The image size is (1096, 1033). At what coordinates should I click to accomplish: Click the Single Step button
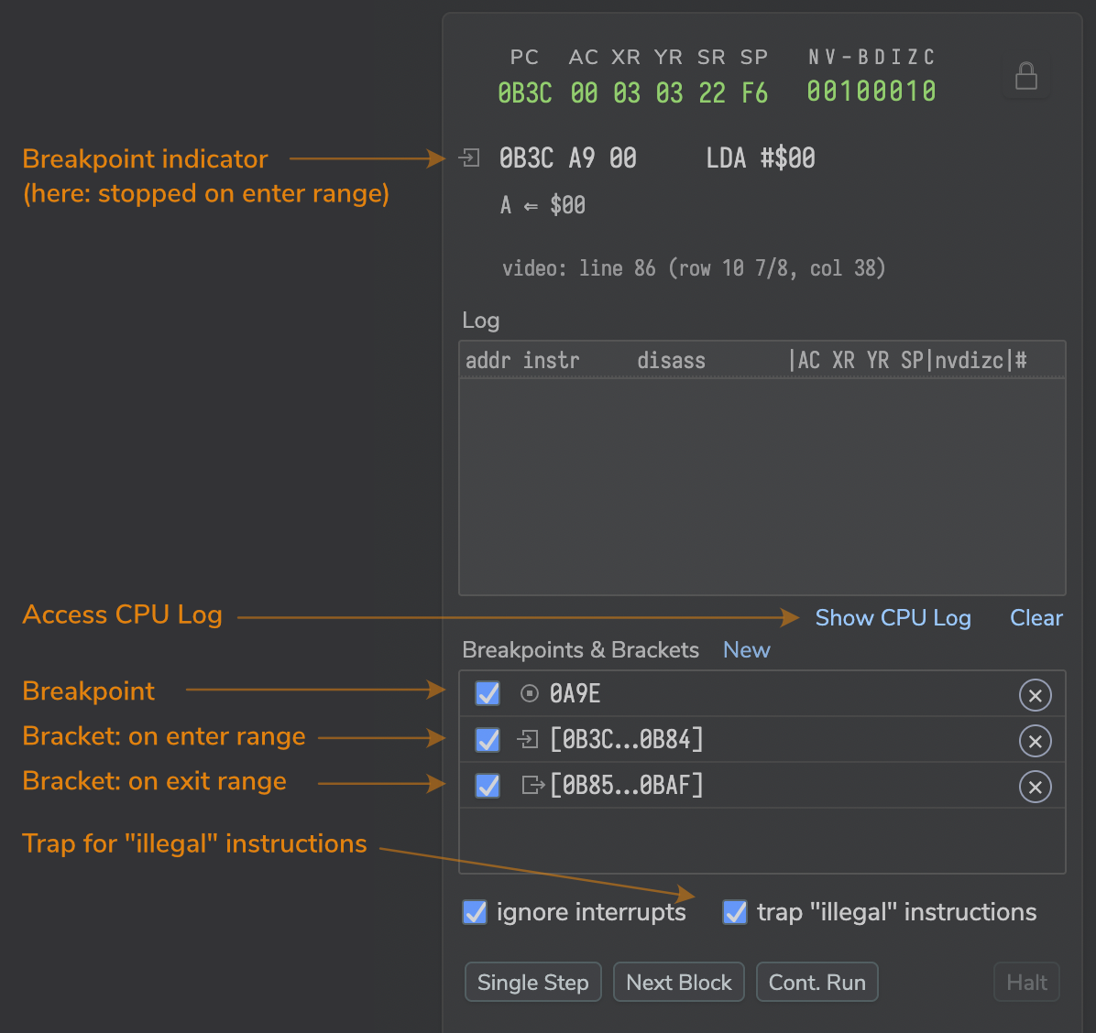[x=532, y=982]
